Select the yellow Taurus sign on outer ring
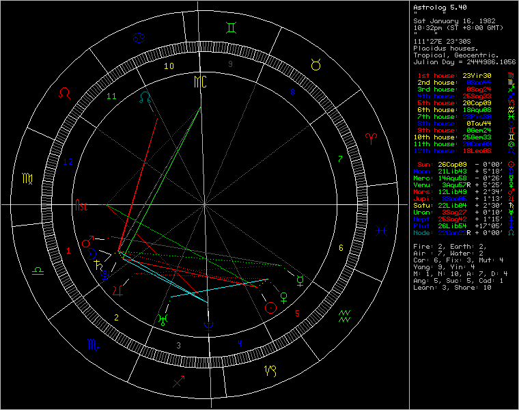 click(x=316, y=64)
